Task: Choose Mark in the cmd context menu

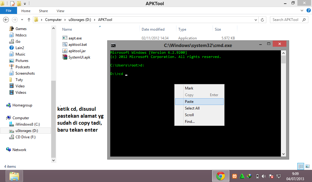Action: tap(199, 88)
